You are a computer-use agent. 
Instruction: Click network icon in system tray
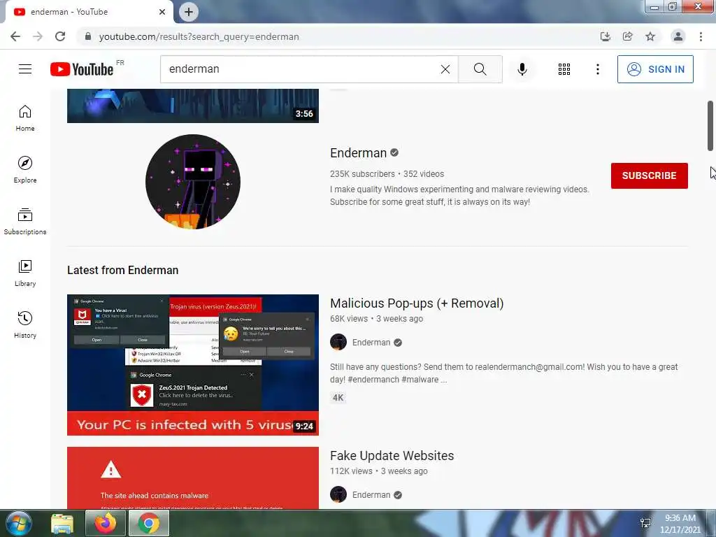point(645,523)
